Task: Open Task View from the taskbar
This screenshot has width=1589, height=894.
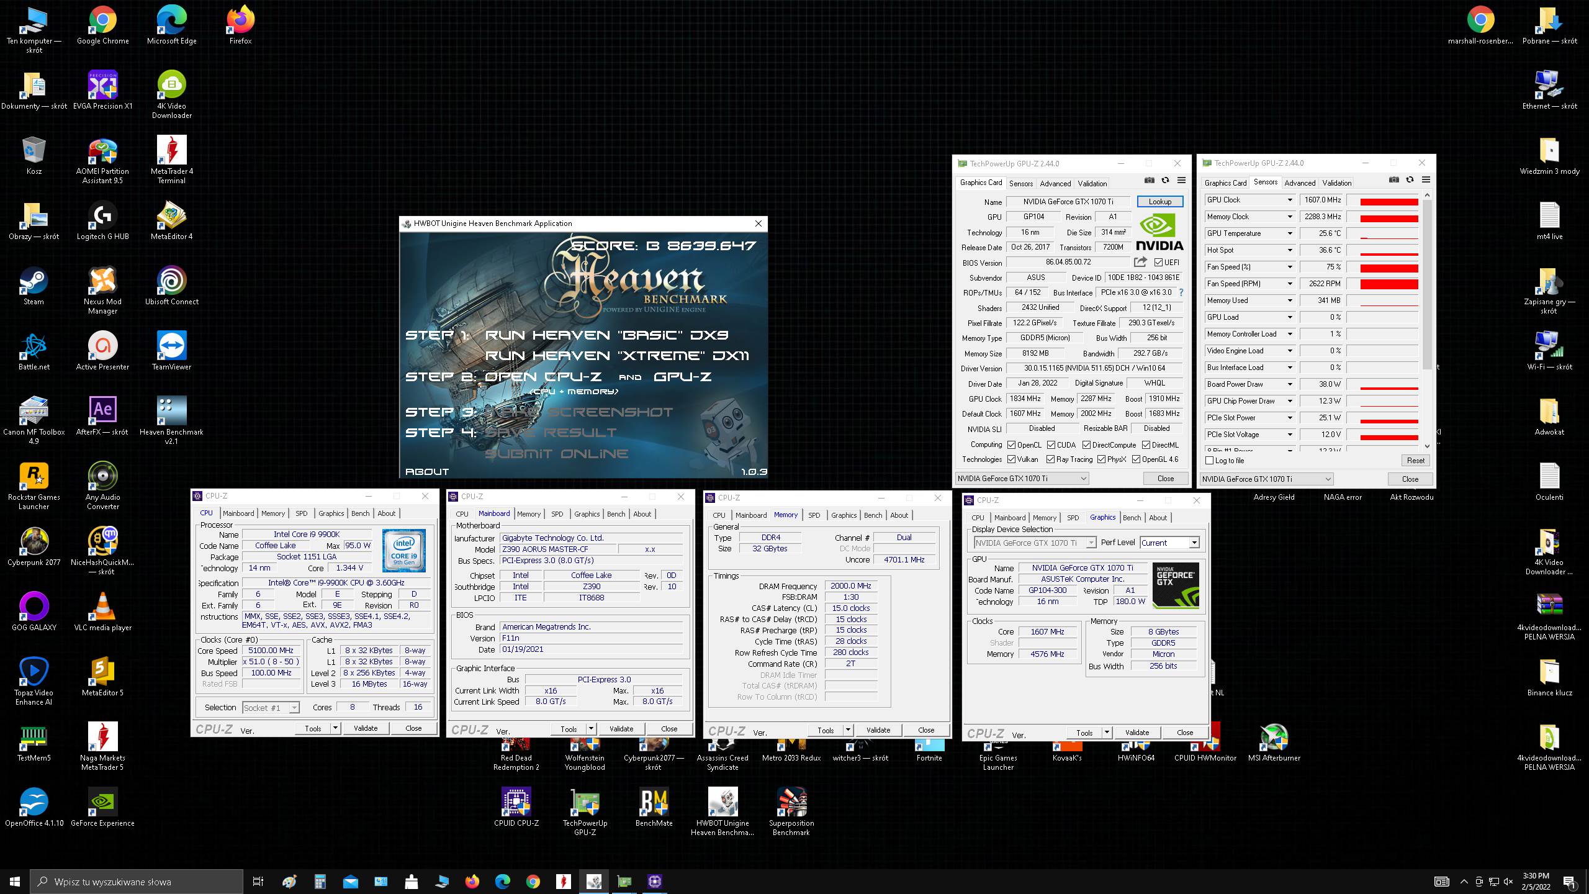Action: (258, 881)
